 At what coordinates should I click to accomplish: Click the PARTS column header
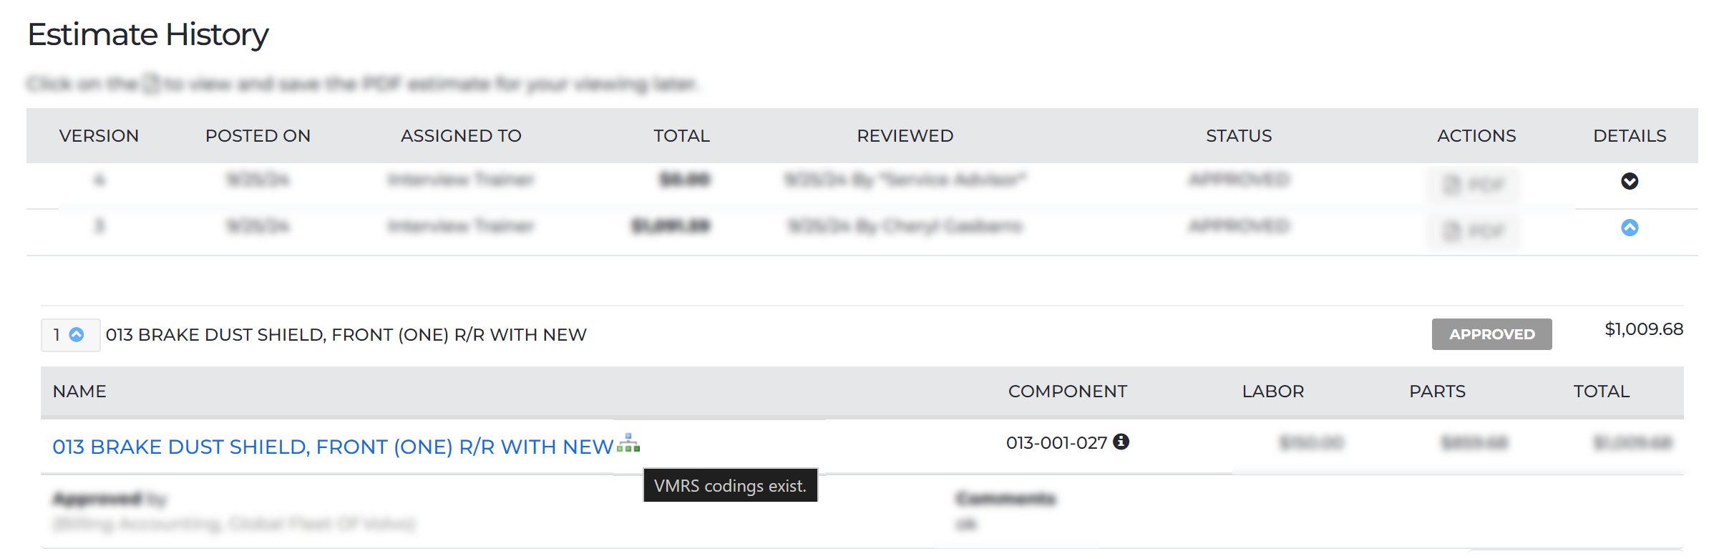(1437, 392)
